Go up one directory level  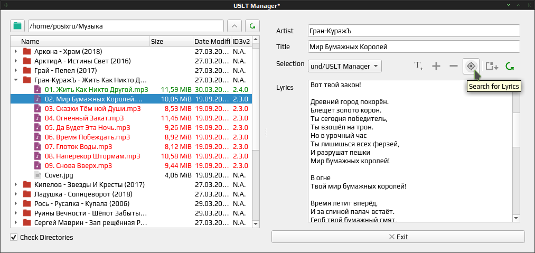point(234,25)
